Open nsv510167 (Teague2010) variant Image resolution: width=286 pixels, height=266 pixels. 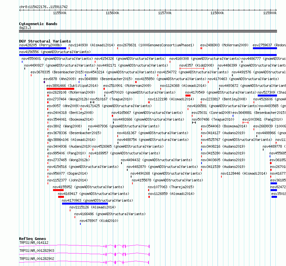111,99
